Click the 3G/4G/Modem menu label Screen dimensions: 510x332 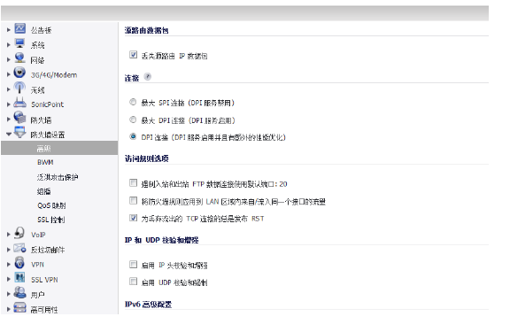coord(54,74)
